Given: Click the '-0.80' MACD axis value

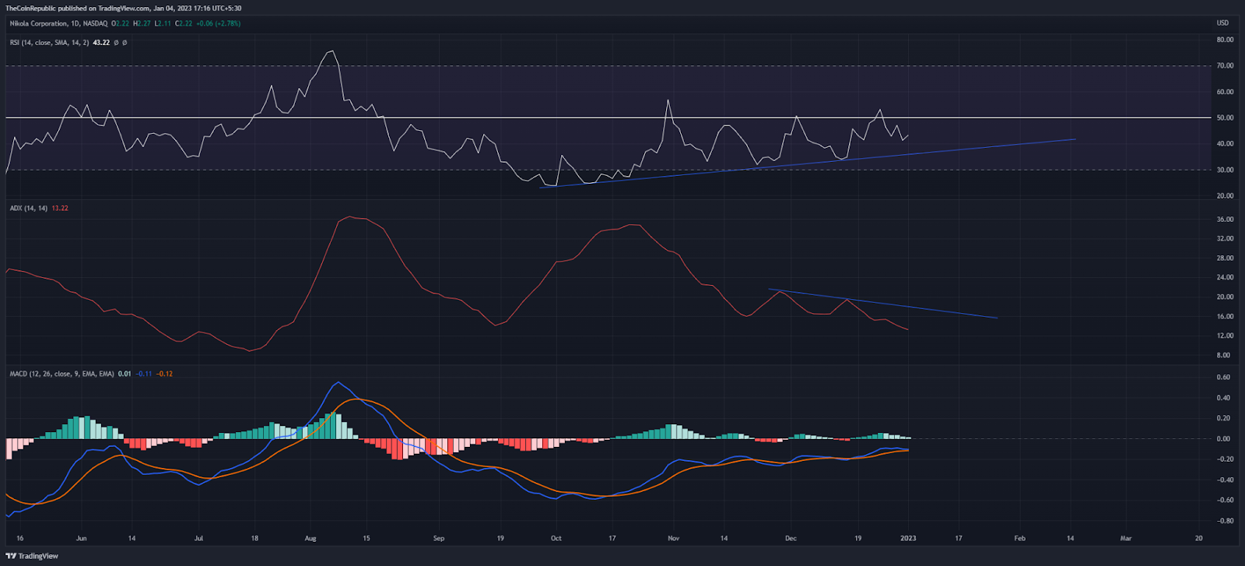Looking at the screenshot, I should point(1225,521).
